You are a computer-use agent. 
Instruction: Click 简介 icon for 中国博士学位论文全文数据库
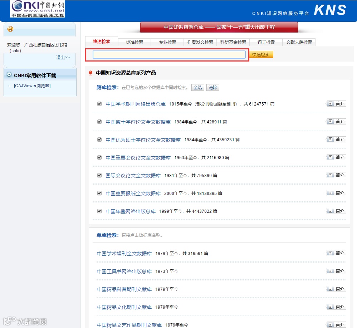(x=336, y=122)
